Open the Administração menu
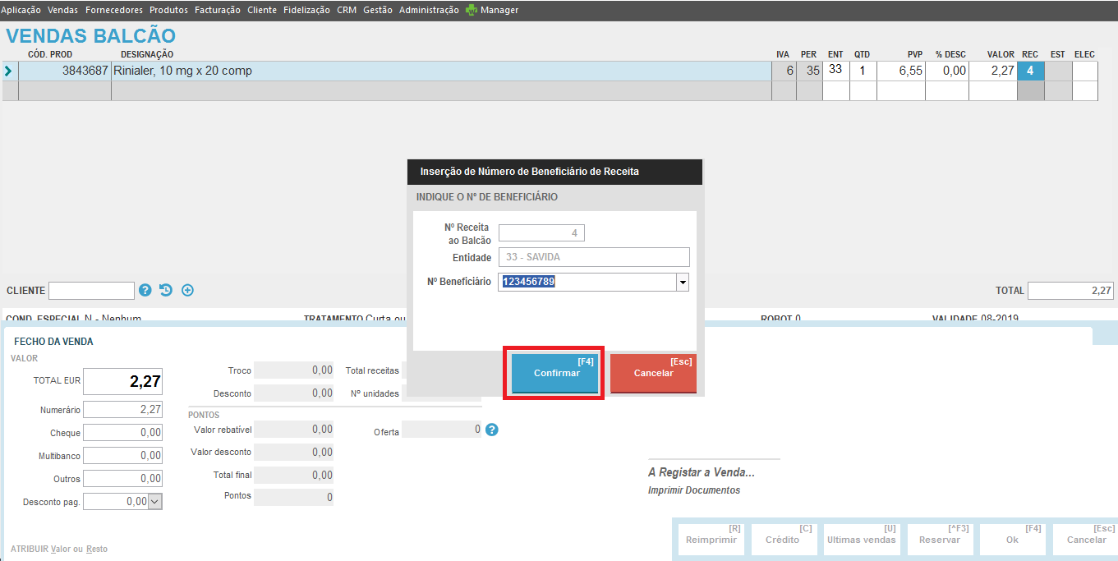Image resolution: width=1118 pixels, height=561 pixels. [x=429, y=10]
